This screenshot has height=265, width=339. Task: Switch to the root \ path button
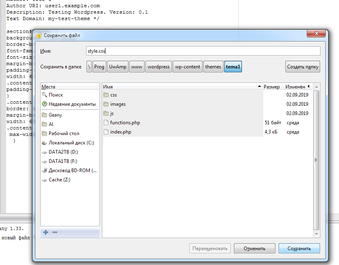[89, 67]
